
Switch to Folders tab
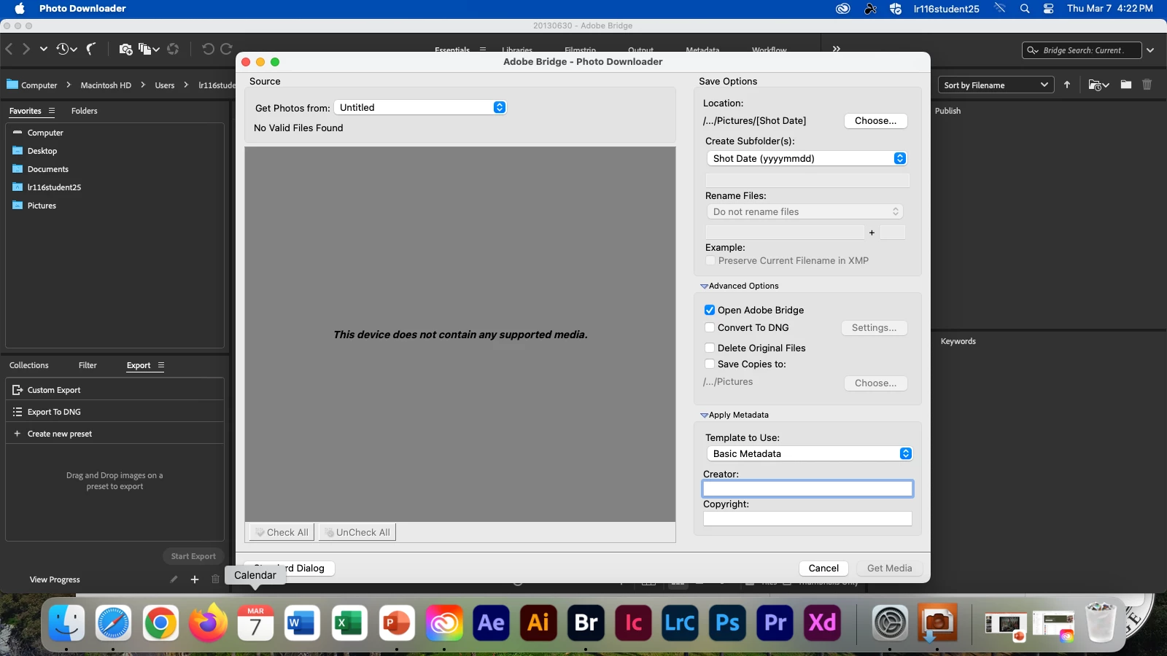[84, 111]
